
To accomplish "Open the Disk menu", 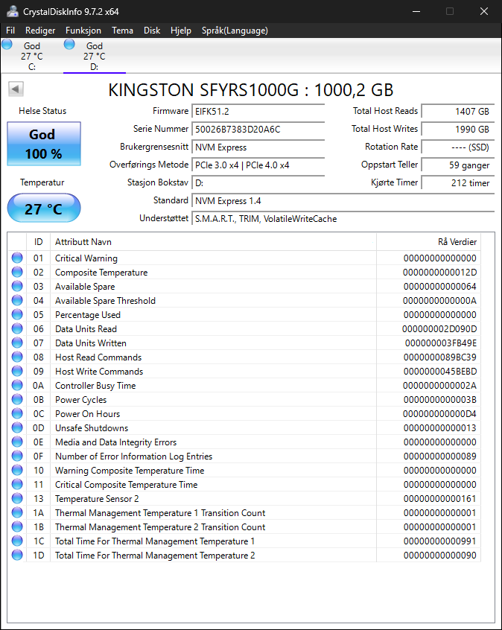I will coord(152,31).
